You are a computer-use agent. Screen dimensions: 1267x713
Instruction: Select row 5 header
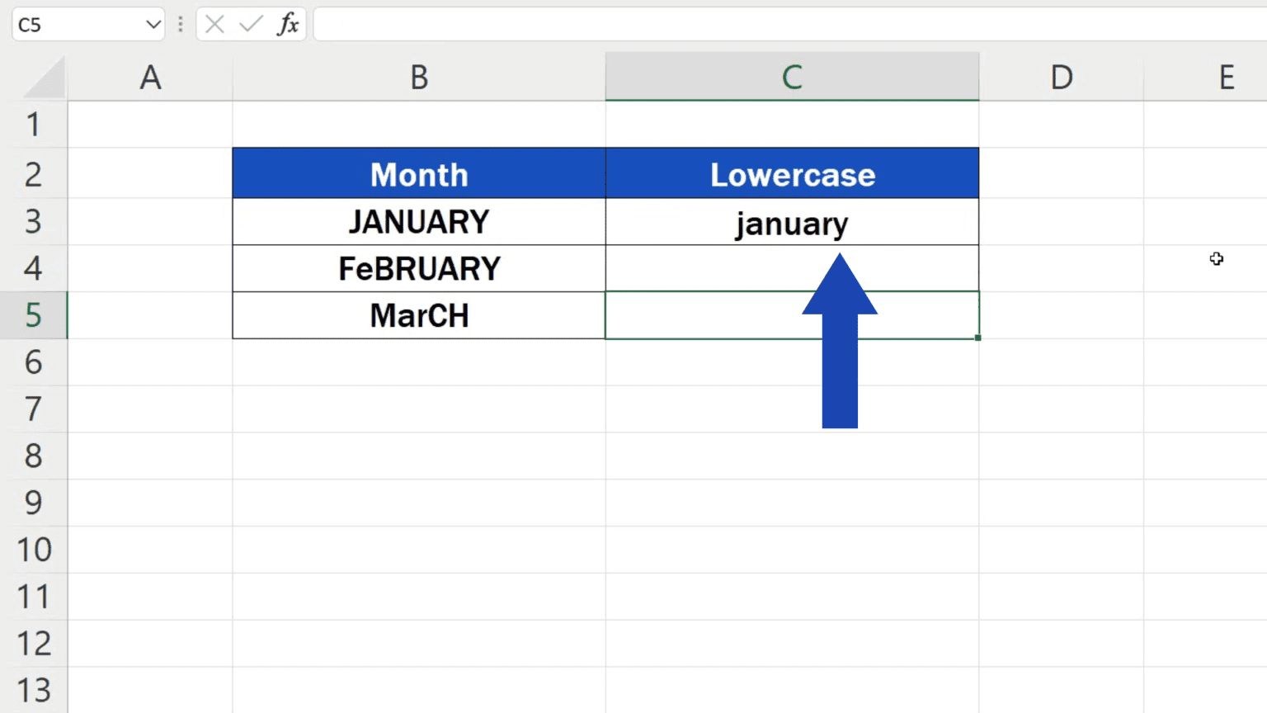[x=34, y=315]
